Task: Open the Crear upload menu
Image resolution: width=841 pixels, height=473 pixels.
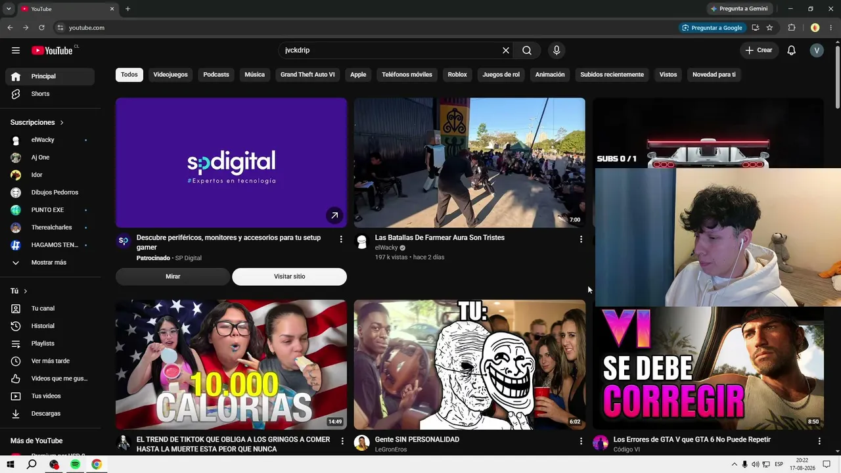Action: [x=759, y=51]
